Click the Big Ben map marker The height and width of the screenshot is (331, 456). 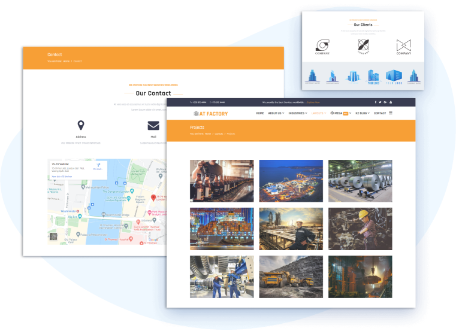(x=80, y=217)
